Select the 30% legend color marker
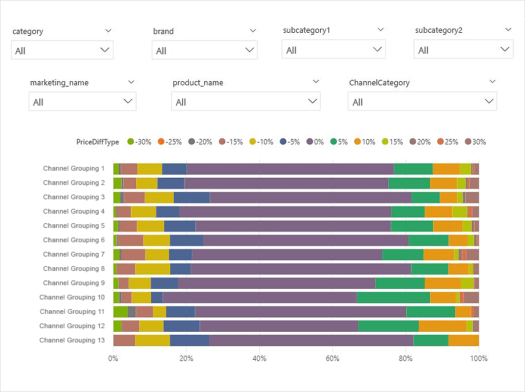The height and width of the screenshot is (392, 525). click(x=468, y=141)
